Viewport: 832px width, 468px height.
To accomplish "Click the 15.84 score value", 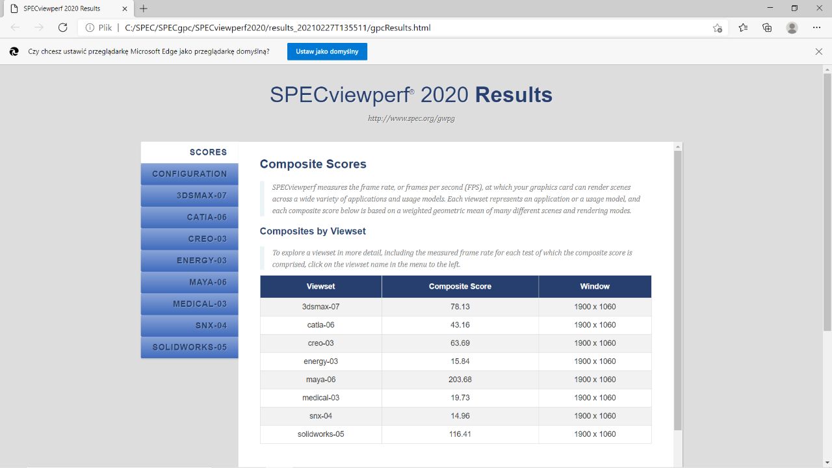I will point(460,361).
